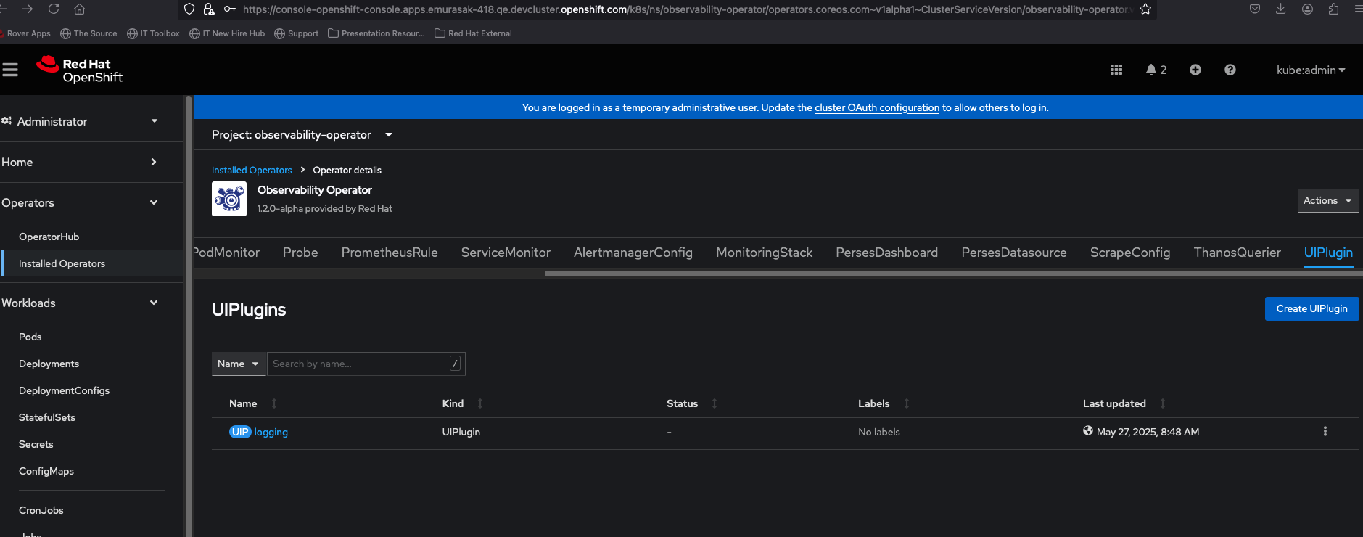Switch to the MonitoringStack tab
This screenshot has width=1363, height=537.
[x=765, y=253]
